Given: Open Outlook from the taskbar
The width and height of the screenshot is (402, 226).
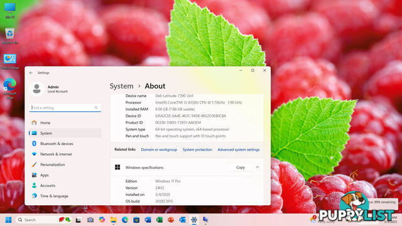Looking at the screenshot, I should coord(182,220).
